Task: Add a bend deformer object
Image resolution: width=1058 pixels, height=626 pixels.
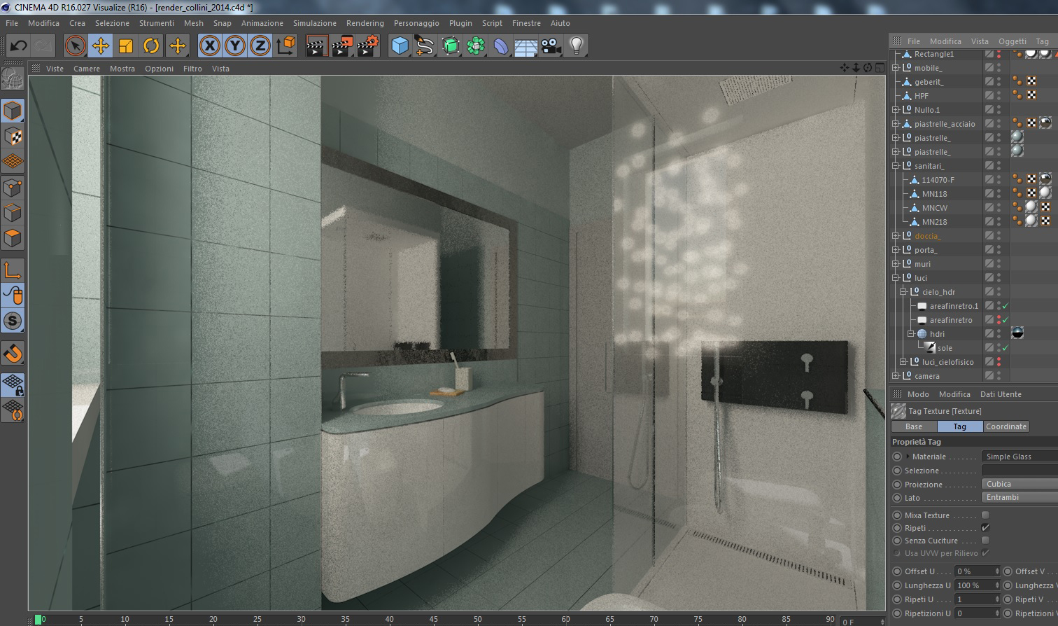Action: coord(501,46)
